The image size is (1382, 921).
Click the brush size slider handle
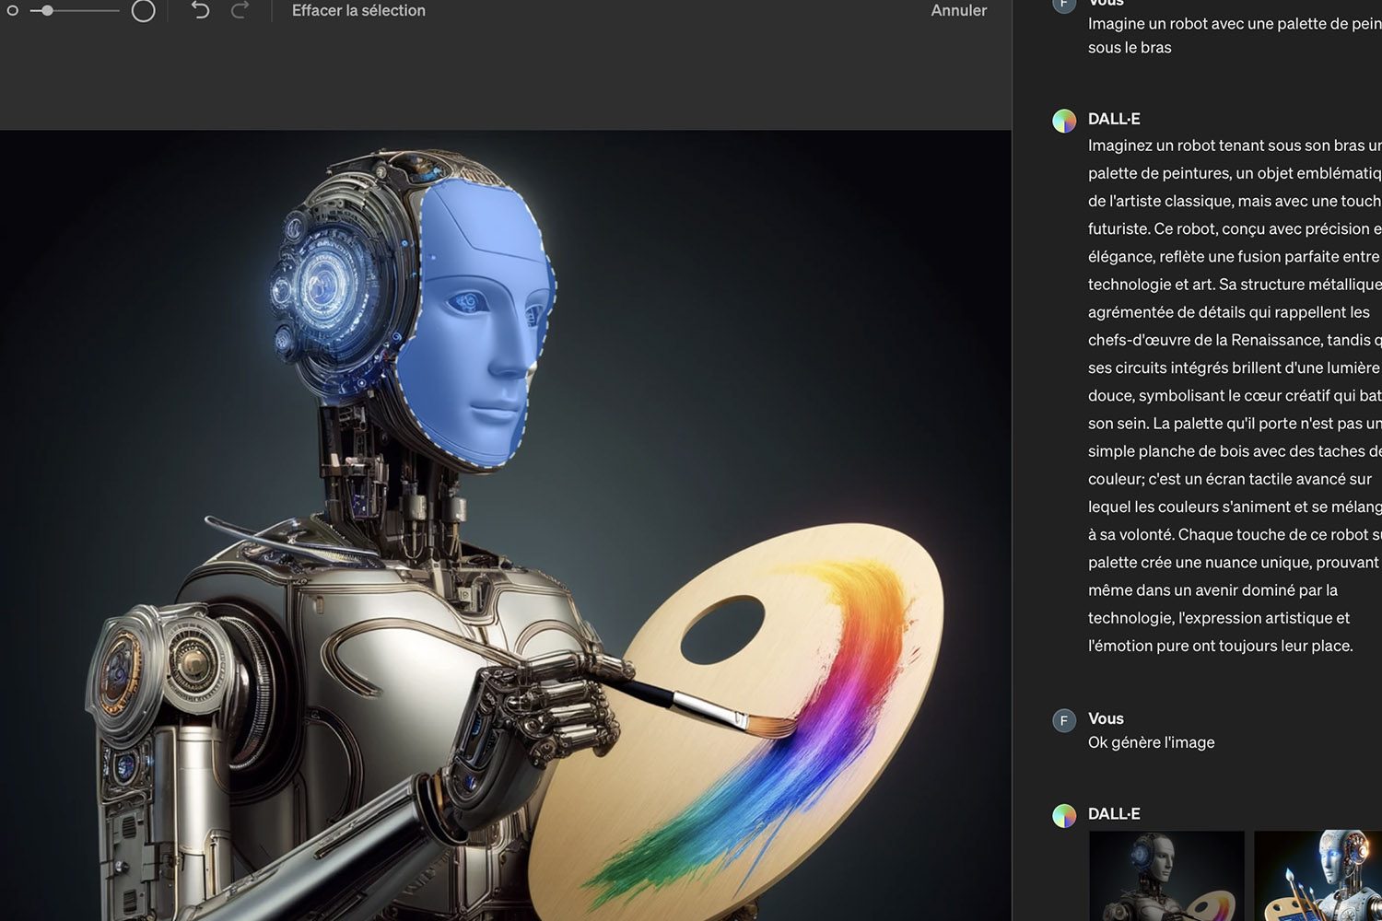pyautogui.click(x=47, y=11)
